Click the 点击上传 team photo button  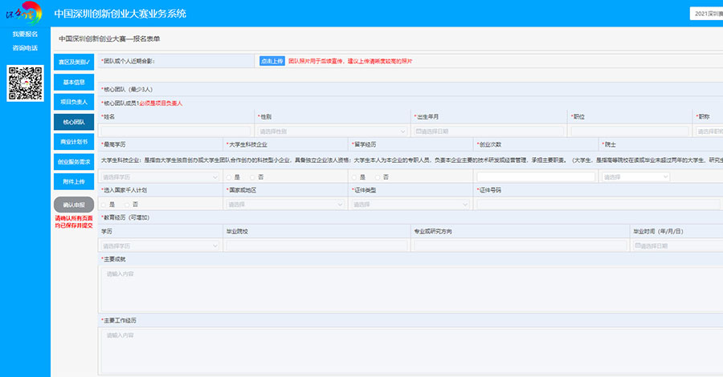tap(272, 61)
